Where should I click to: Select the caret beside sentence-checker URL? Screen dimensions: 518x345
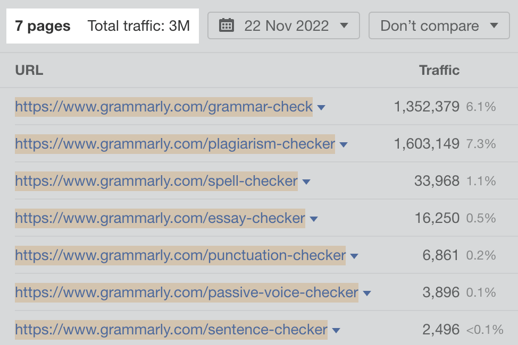[x=336, y=330]
